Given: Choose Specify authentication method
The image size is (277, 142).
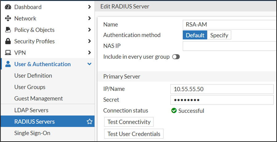Looking at the screenshot, I should click(x=219, y=35).
